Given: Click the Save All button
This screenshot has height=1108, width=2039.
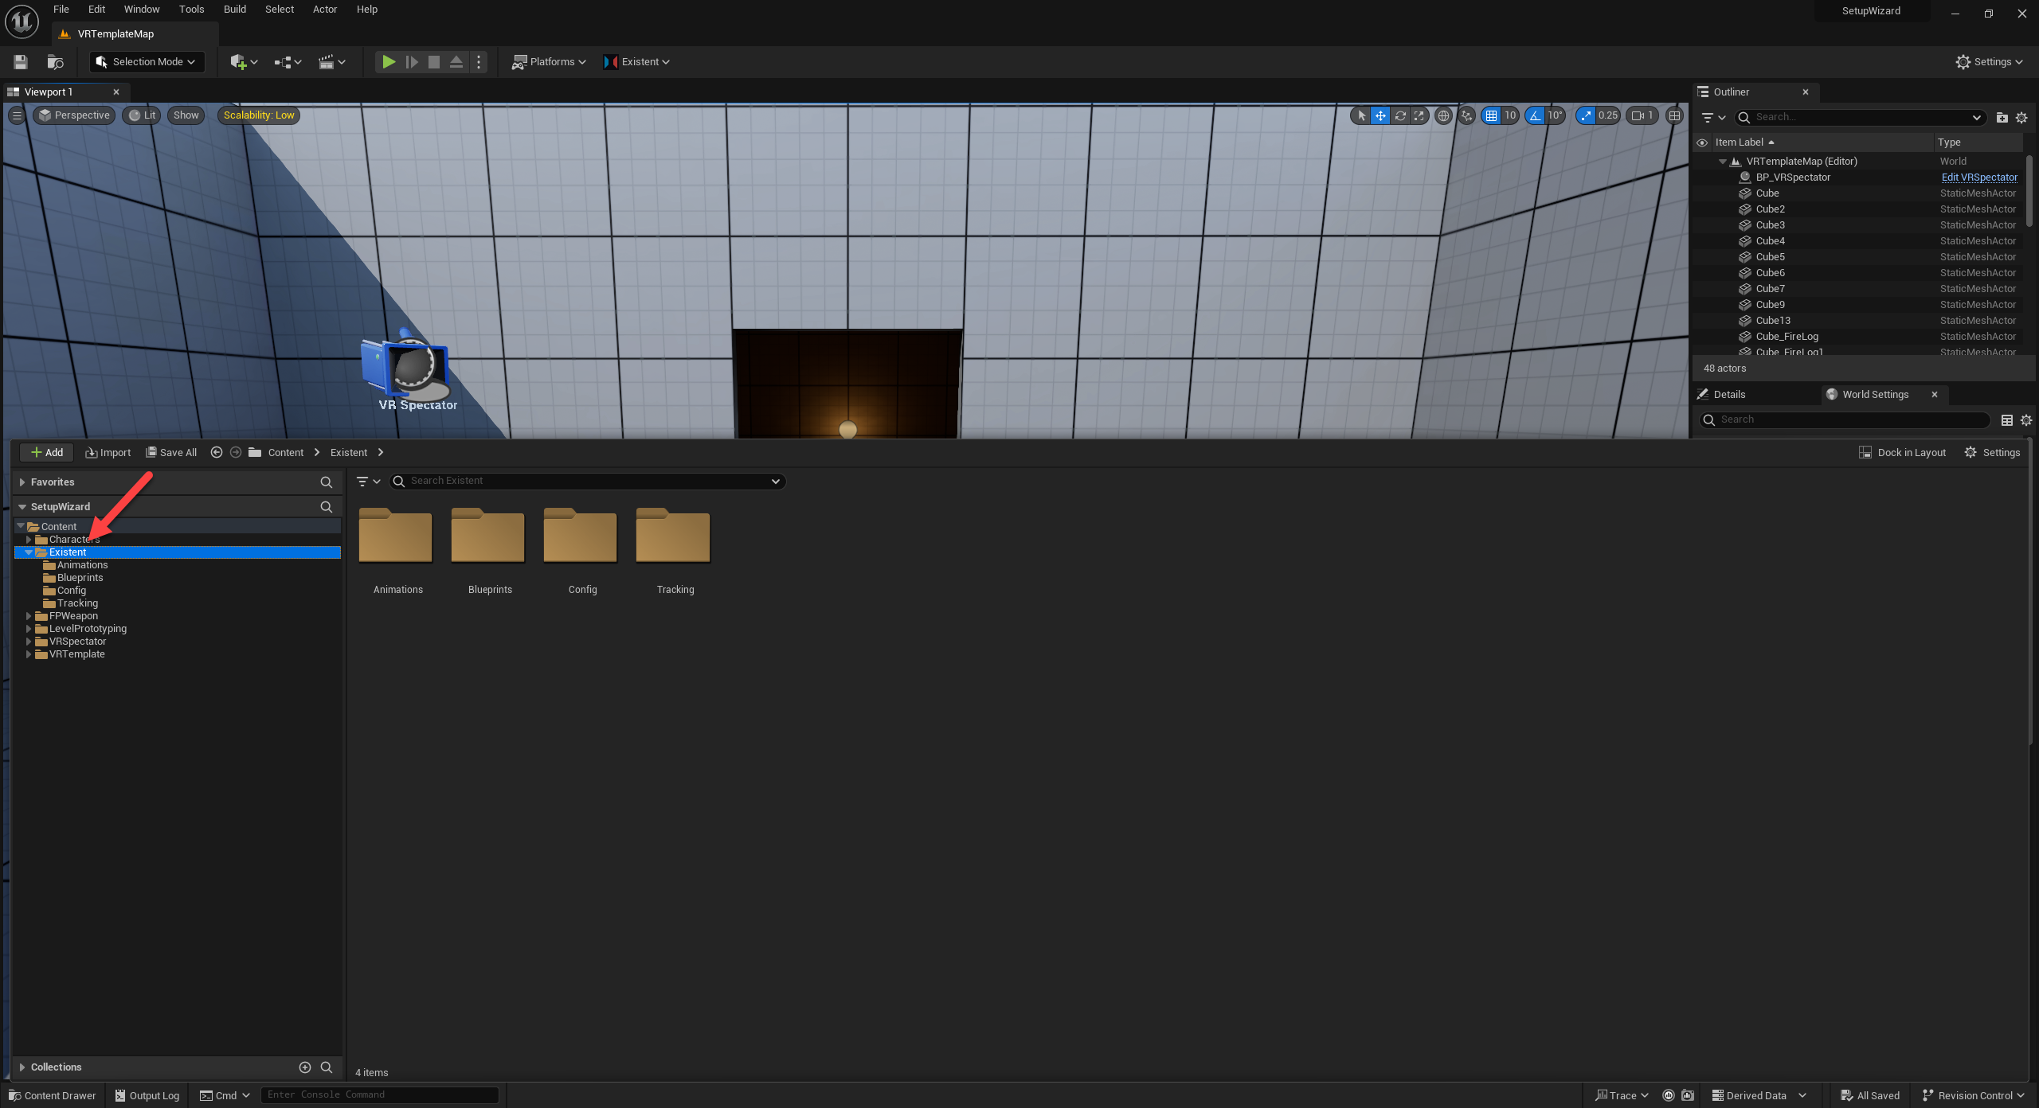Looking at the screenshot, I should tap(171, 452).
